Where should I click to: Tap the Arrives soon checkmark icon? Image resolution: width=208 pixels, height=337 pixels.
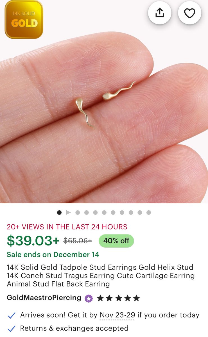[x=12, y=315]
